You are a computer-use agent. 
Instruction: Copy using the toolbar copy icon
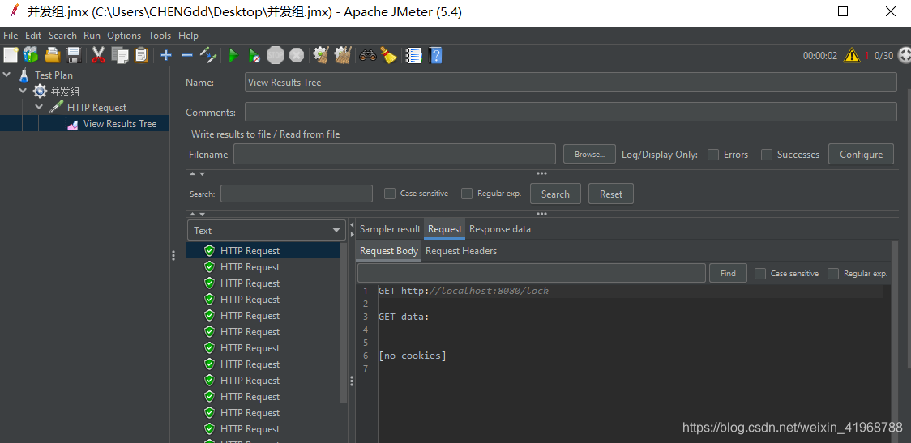coord(120,56)
